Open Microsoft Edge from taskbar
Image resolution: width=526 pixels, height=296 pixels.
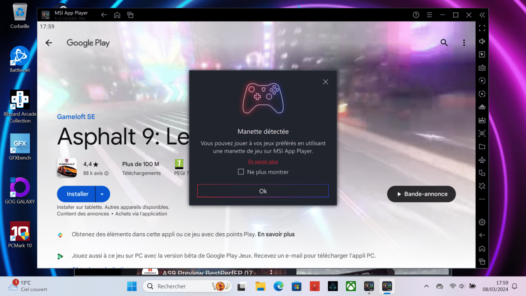(278, 286)
